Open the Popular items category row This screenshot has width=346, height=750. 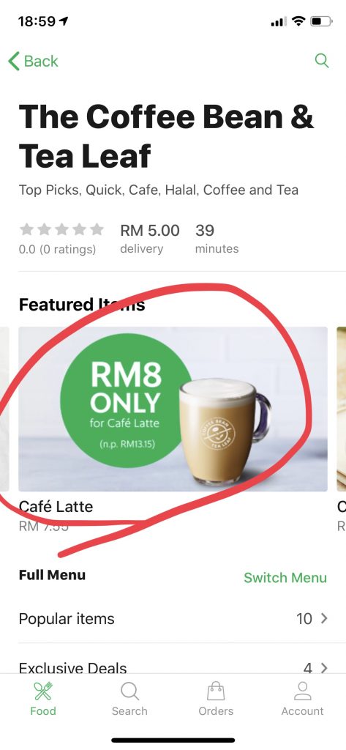(x=173, y=618)
